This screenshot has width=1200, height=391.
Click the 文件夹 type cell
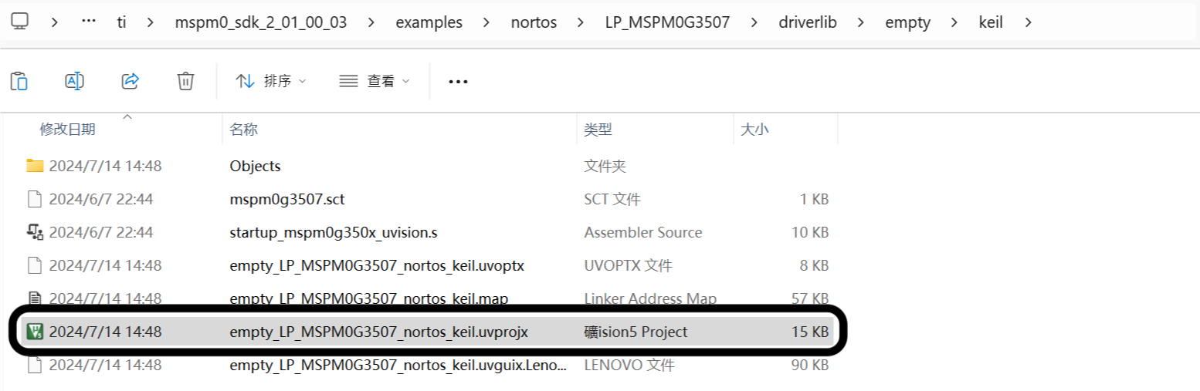click(x=605, y=166)
